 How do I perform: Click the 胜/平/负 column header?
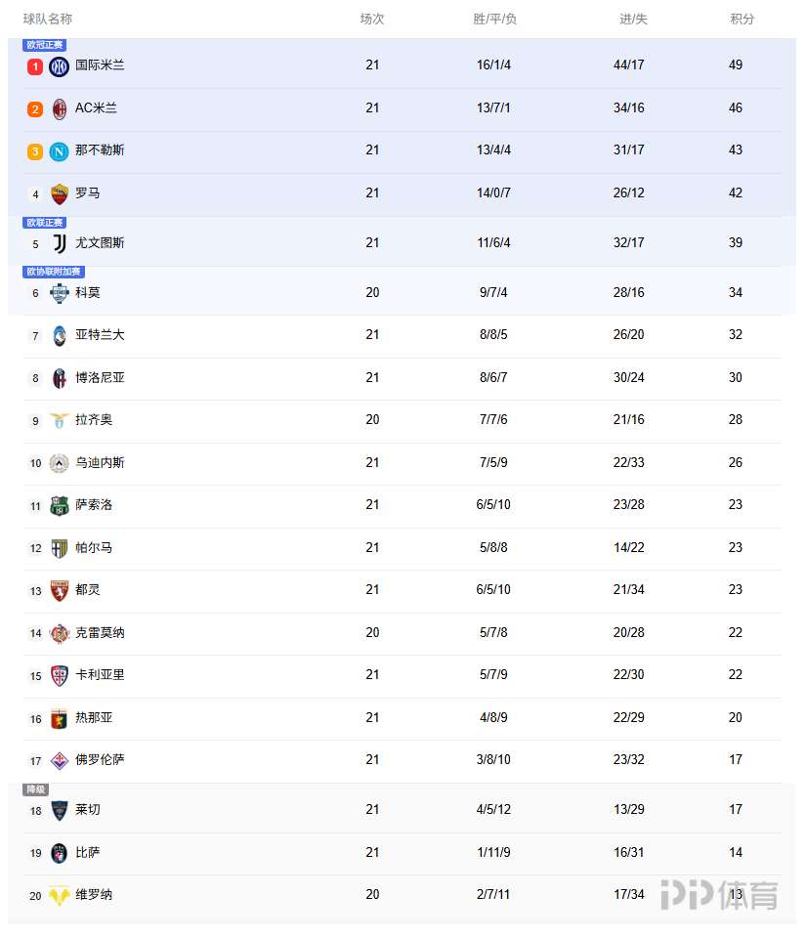click(x=494, y=19)
